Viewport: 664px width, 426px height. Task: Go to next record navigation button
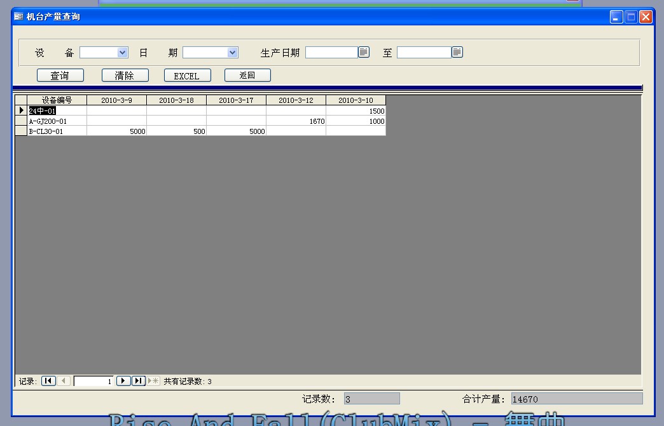(x=123, y=381)
